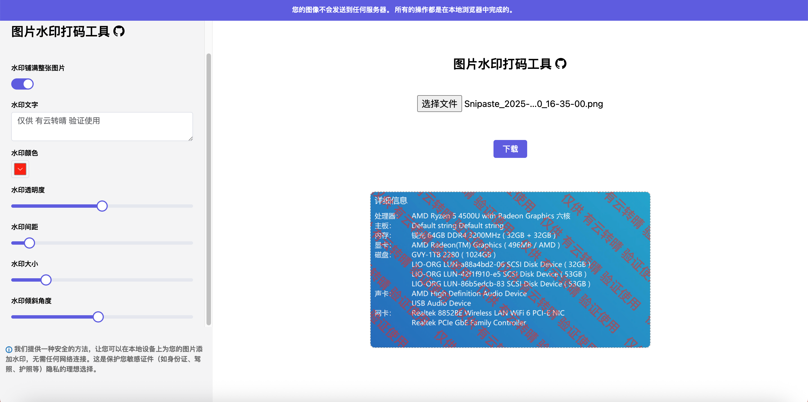
Task: Select the watermarked image preview
Action: 510,270
